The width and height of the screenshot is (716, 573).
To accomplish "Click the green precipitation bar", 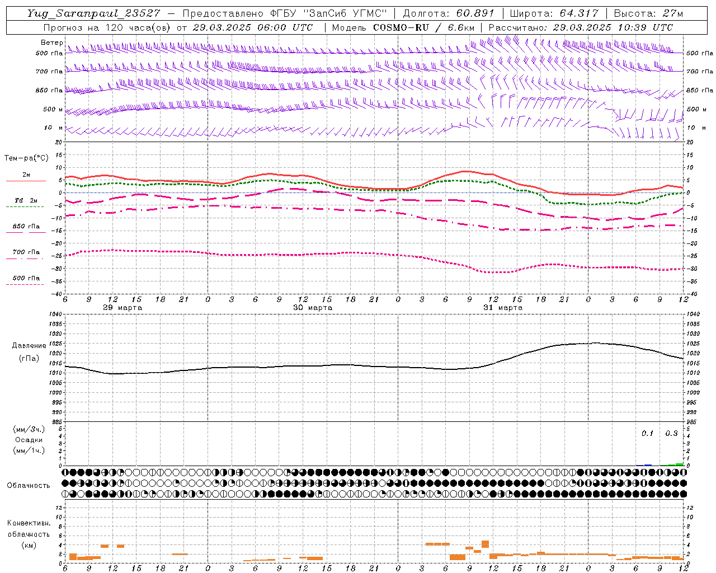I will click(679, 464).
